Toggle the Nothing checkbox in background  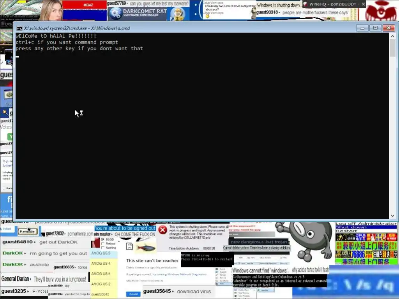pos(103,248)
